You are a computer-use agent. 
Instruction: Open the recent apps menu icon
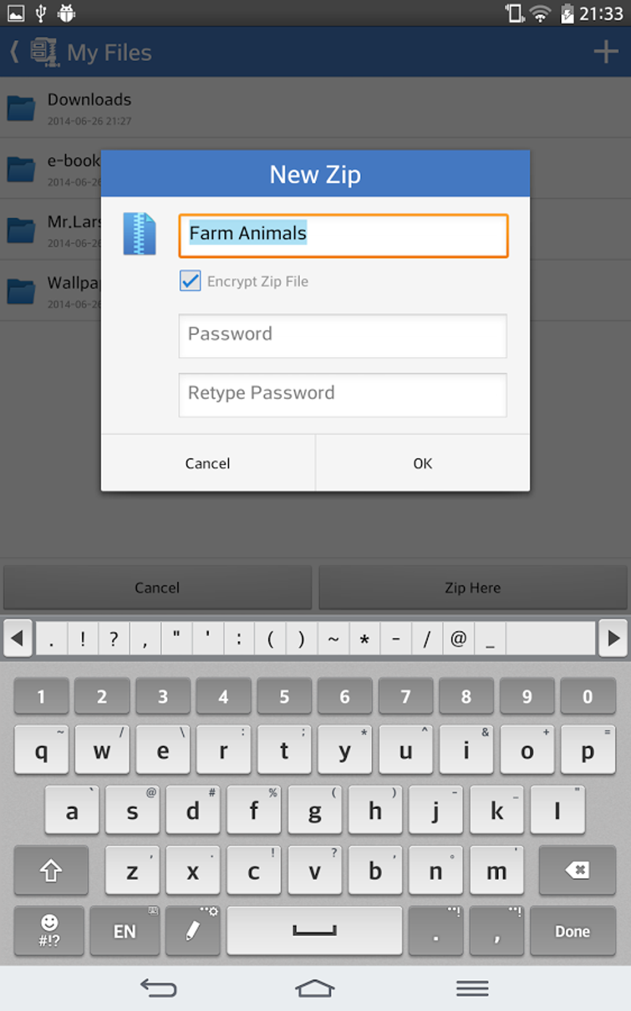click(472, 988)
